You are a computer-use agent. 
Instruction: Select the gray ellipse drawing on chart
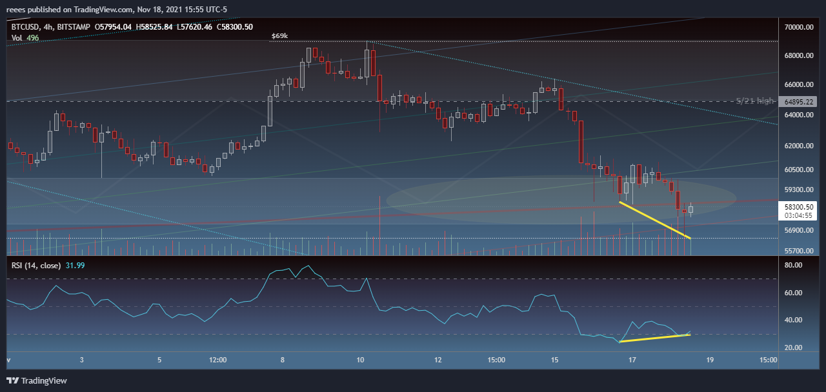[x=561, y=199]
